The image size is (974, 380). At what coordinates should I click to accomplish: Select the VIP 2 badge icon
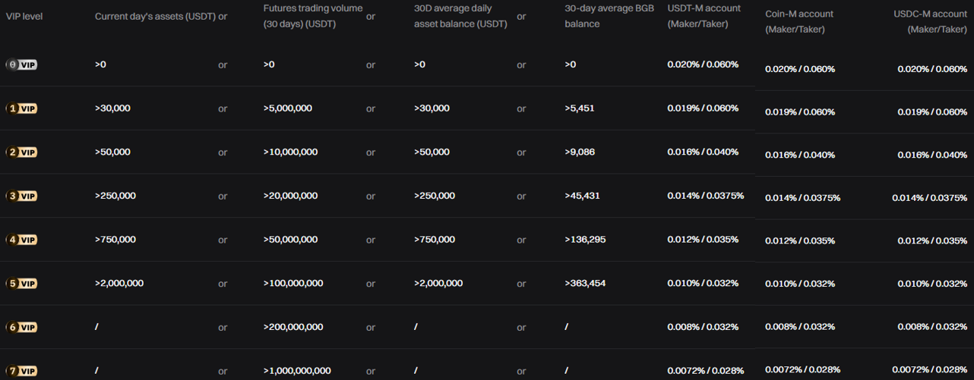(x=21, y=152)
